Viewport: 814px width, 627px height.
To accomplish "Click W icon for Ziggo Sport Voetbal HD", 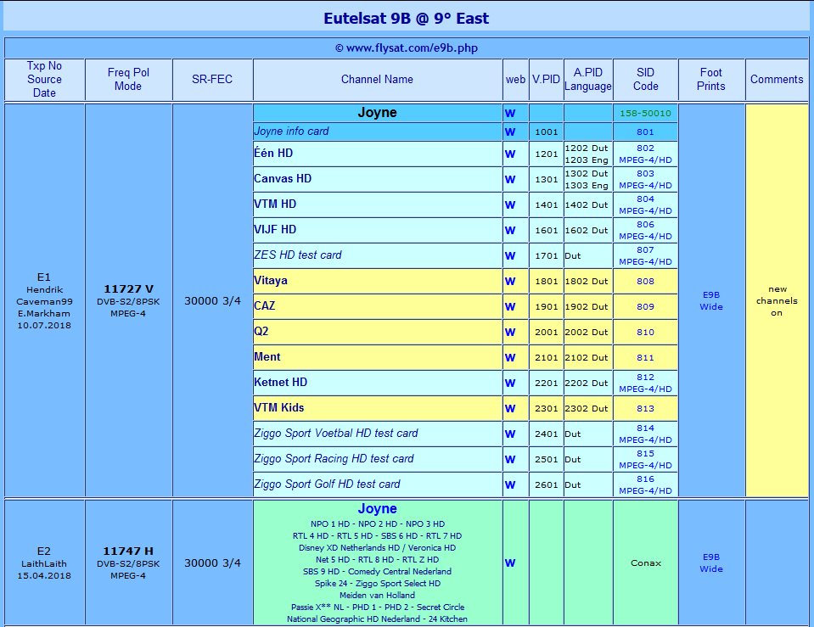I will coord(510,434).
